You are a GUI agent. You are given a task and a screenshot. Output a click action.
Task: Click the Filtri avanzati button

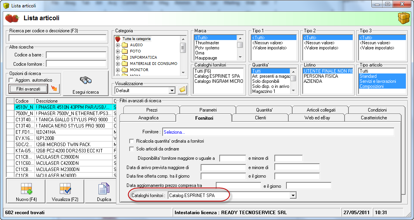click(x=28, y=89)
